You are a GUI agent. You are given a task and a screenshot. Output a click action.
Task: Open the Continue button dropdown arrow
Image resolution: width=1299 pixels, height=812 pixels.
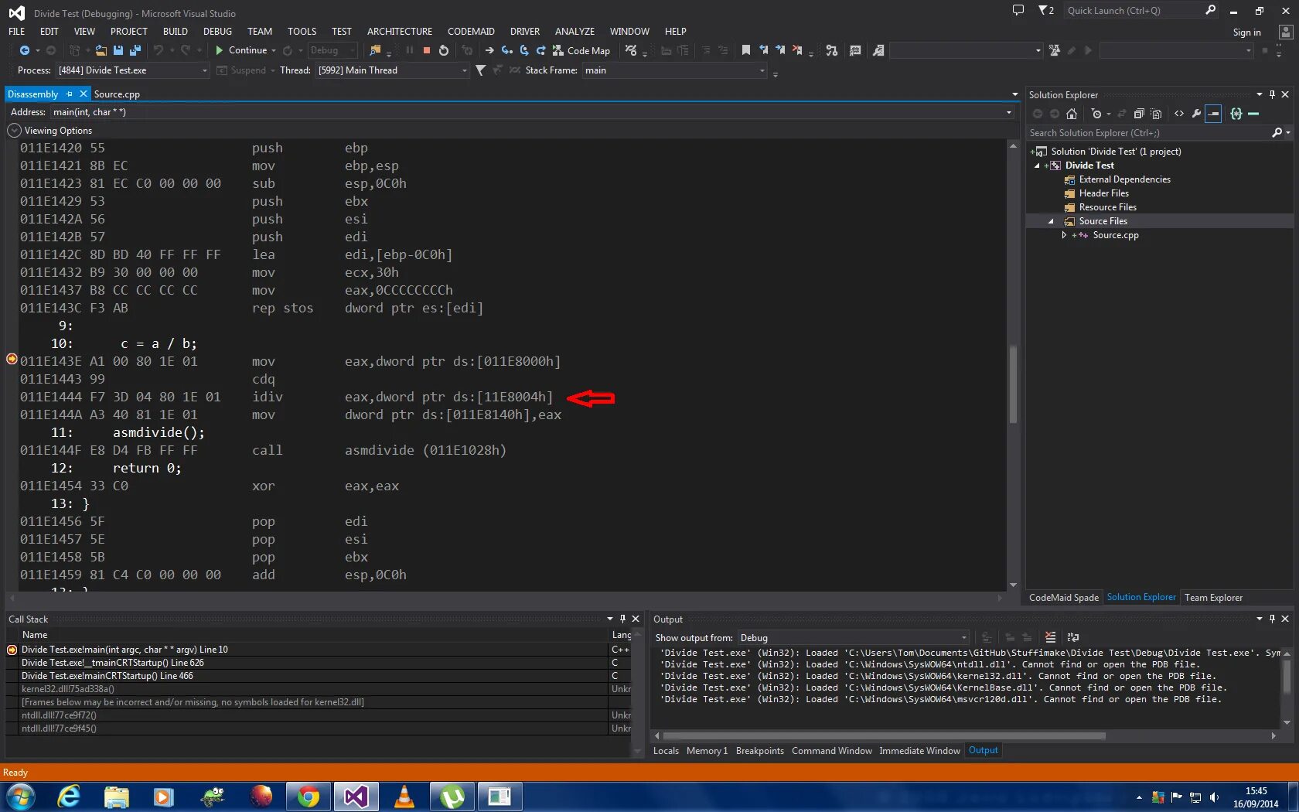tap(274, 50)
